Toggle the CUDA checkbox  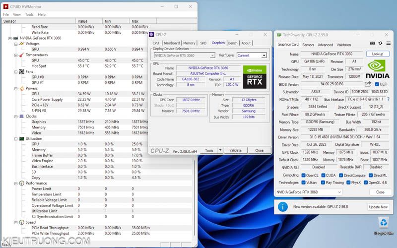point(323,175)
